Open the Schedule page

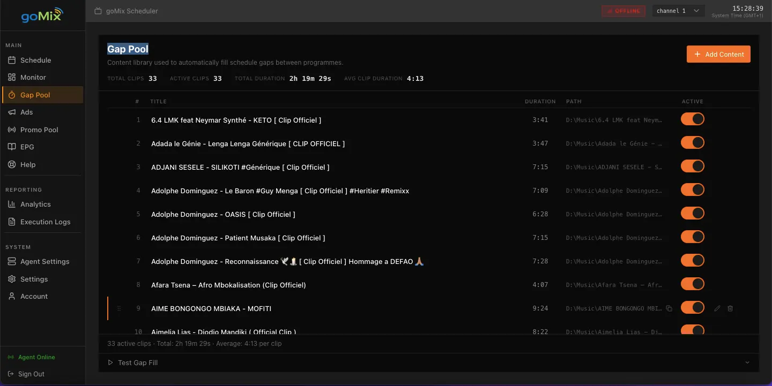(x=42, y=60)
